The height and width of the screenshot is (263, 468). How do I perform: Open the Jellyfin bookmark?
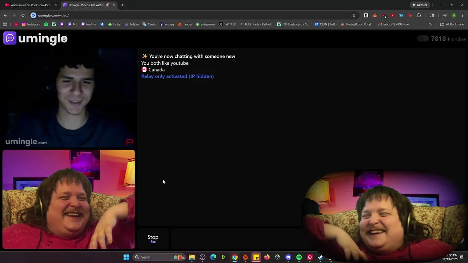[132, 24]
